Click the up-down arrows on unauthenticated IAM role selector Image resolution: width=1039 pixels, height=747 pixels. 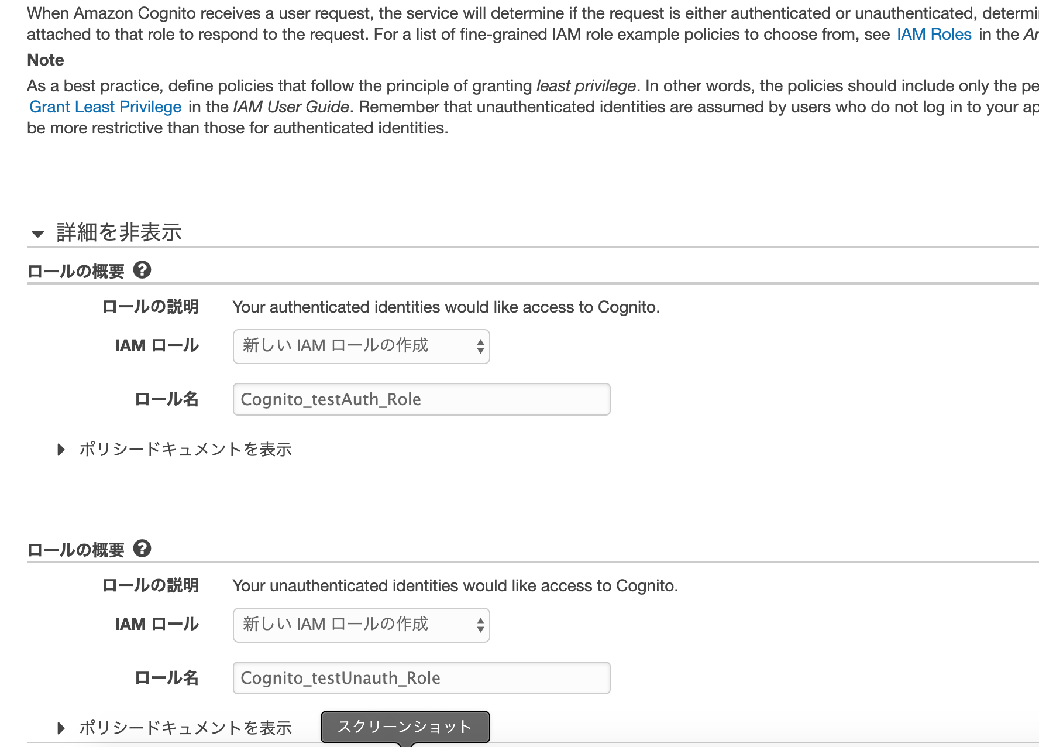point(480,625)
